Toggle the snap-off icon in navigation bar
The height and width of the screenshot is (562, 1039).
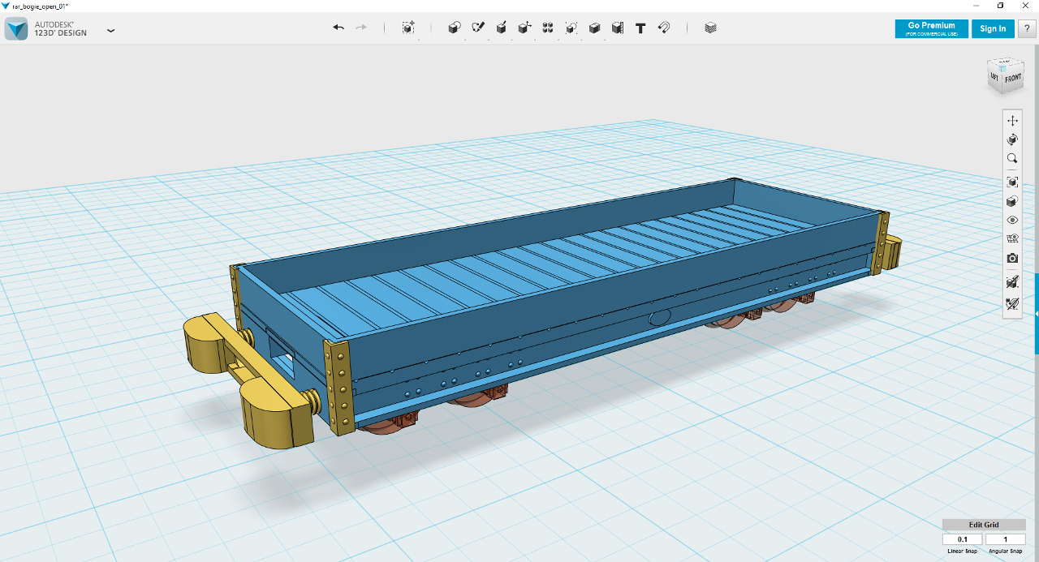[1012, 282]
